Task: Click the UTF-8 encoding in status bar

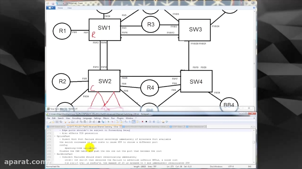Action: pyautogui.click(x=231, y=167)
